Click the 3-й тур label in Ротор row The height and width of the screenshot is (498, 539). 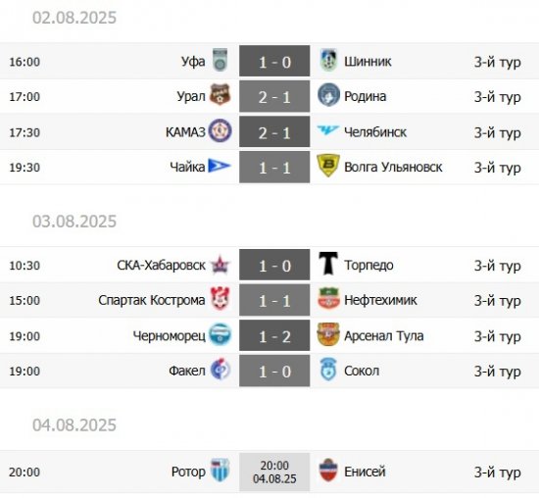(x=498, y=473)
